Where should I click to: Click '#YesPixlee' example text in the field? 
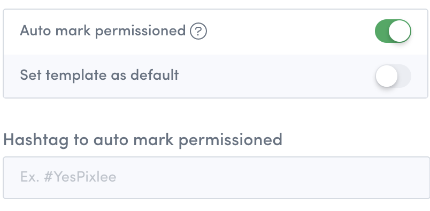[80, 177]
